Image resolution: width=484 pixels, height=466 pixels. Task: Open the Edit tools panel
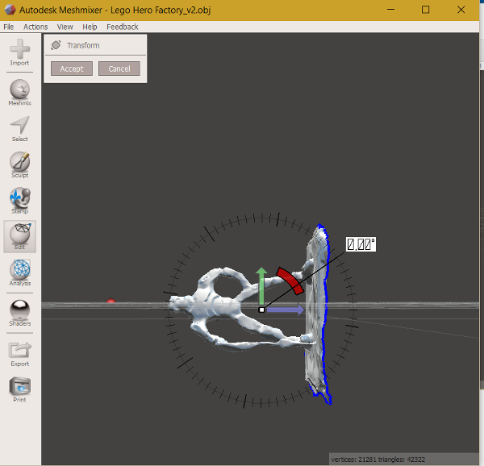pyautogui.click(x=19, y=236)
